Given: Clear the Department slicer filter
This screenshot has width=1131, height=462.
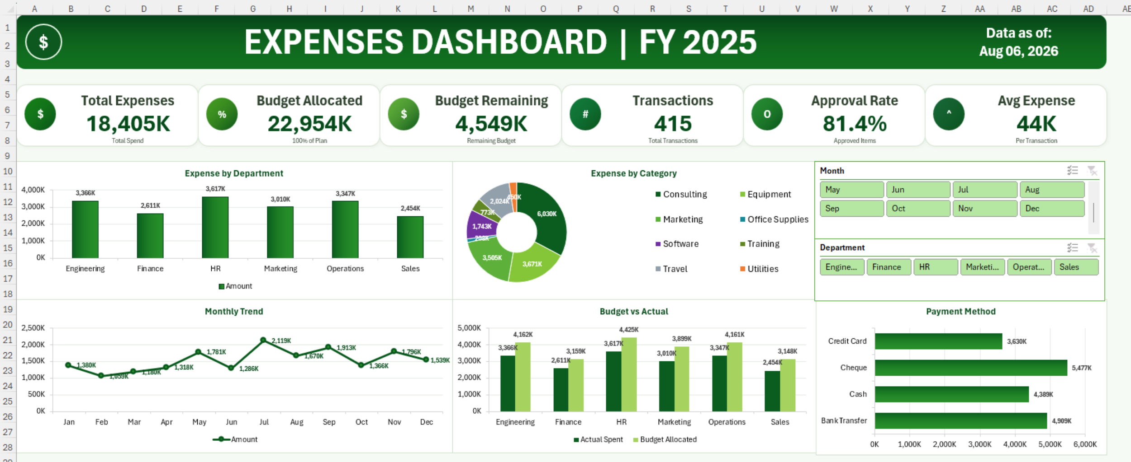Looking at the screenshot, I should pos(1092,247).
